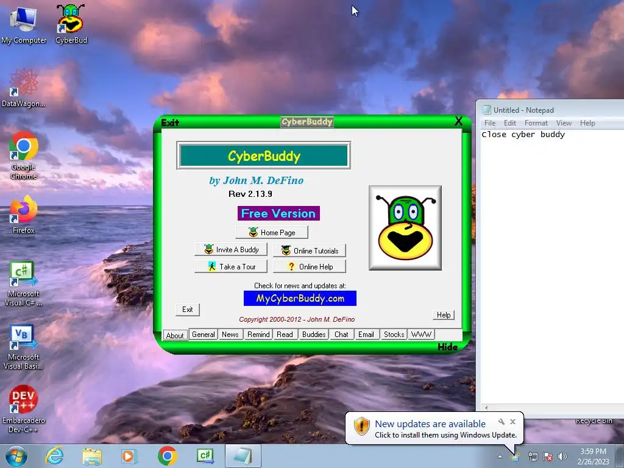Click the Notepad title bar icon
Viewport: 624px width, 468px height.
pyautogui.click(x=487, y=110)
